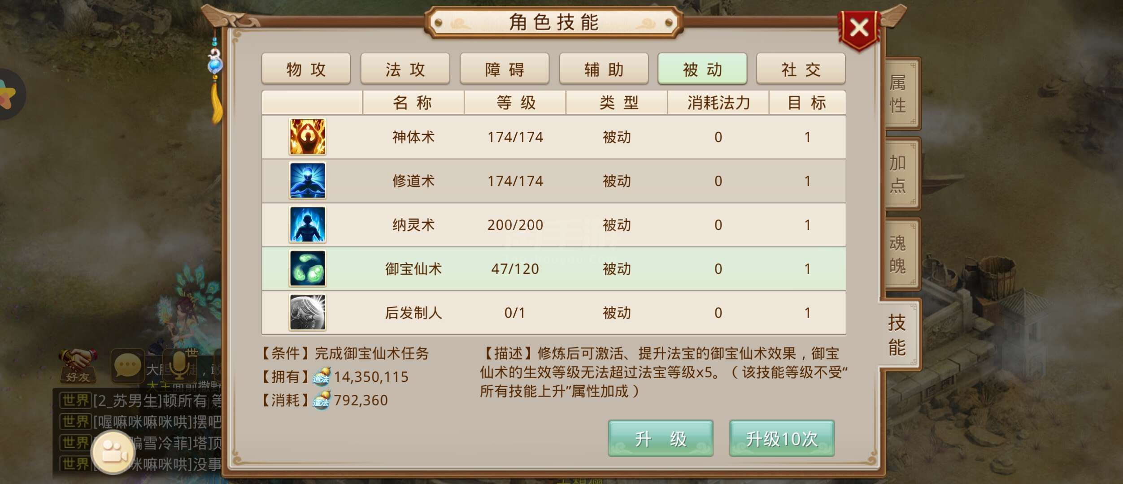The height and width of the screenshot is (484, 1123).
Task: Switch to the 社交 skill tab
Action: point(801,69)
